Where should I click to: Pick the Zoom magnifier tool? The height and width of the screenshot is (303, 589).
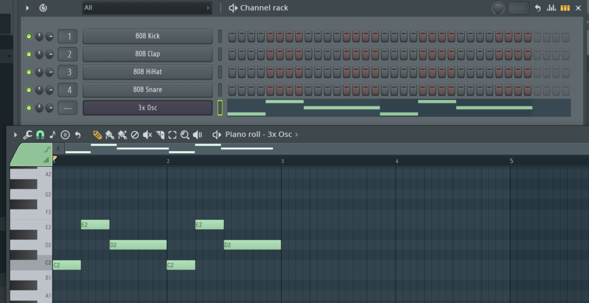coord(185,135)
